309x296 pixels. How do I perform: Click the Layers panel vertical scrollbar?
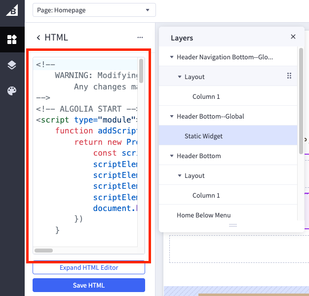301,101
